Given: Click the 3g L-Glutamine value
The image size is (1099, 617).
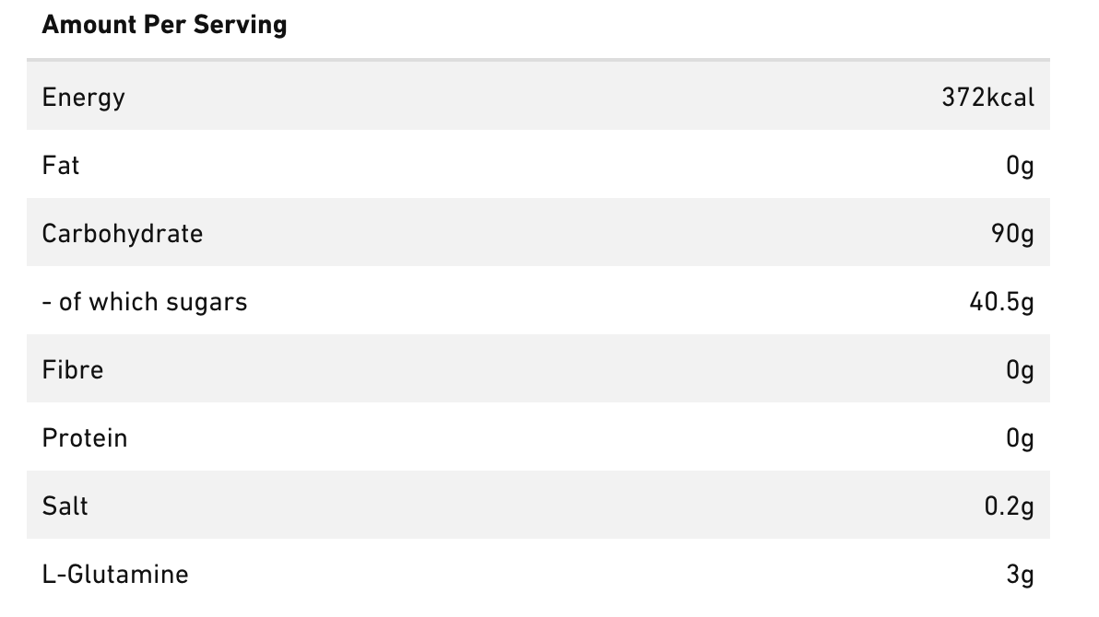Looking at the screenshot, I should click(1020, 575).
